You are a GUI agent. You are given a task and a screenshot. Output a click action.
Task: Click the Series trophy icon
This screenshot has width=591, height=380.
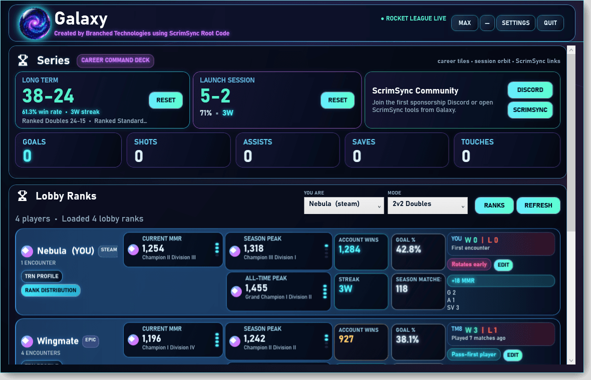click(23, 60)
